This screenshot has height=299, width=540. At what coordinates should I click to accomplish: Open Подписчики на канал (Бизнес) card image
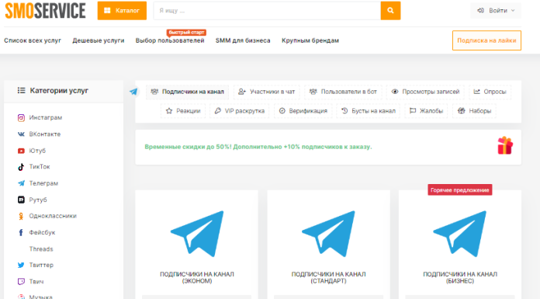(460, 234)
